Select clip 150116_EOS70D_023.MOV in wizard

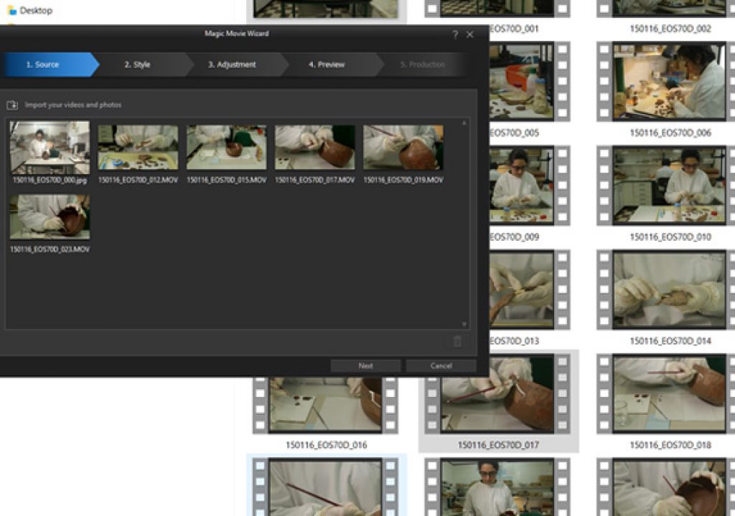click(x=50, y=217)
